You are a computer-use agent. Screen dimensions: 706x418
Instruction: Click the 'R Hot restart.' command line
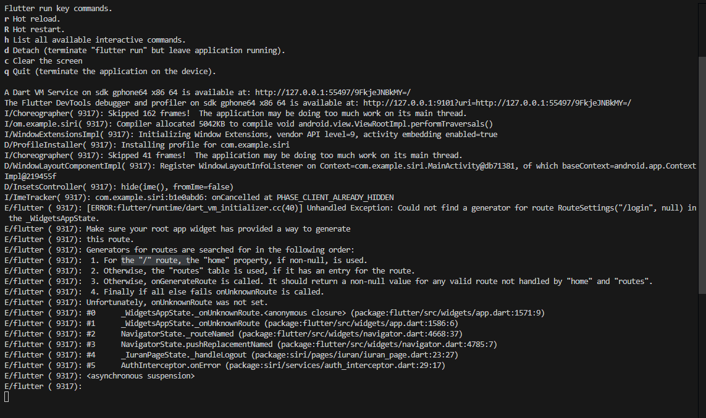coord(34,29)
